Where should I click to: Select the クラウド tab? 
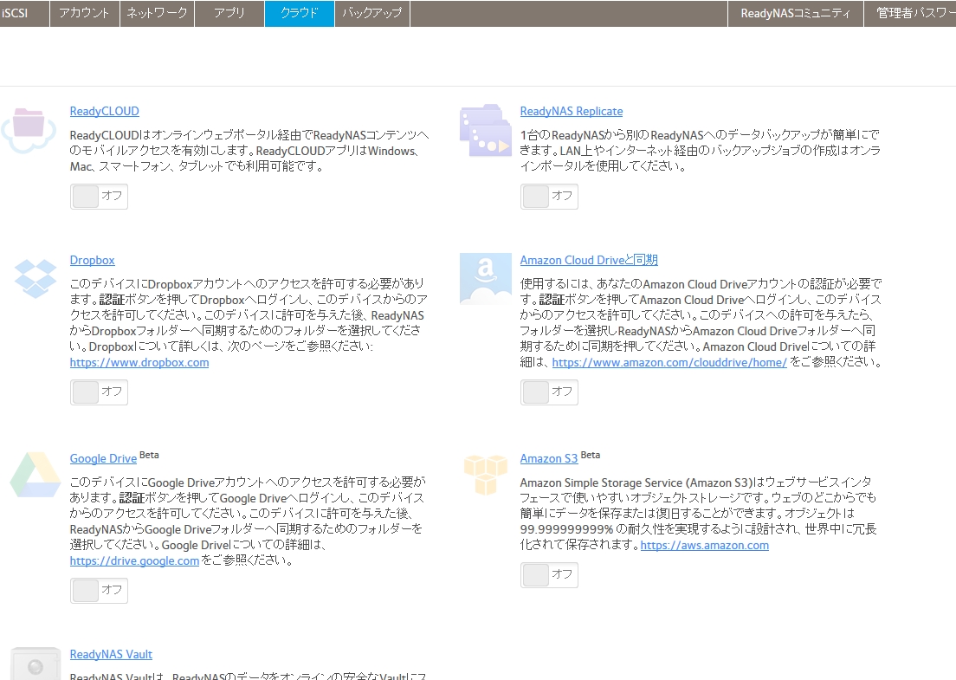click(x=300, y=13)
